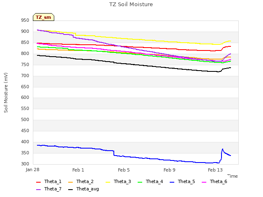Click the 750 y-axis tick label
The height and width of the screenshot is (197, 263).
pyautogui.click(x=25, y=64)
